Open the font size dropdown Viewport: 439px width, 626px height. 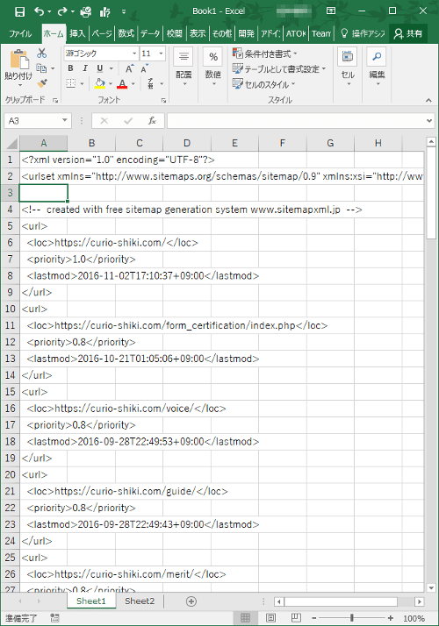161,53
